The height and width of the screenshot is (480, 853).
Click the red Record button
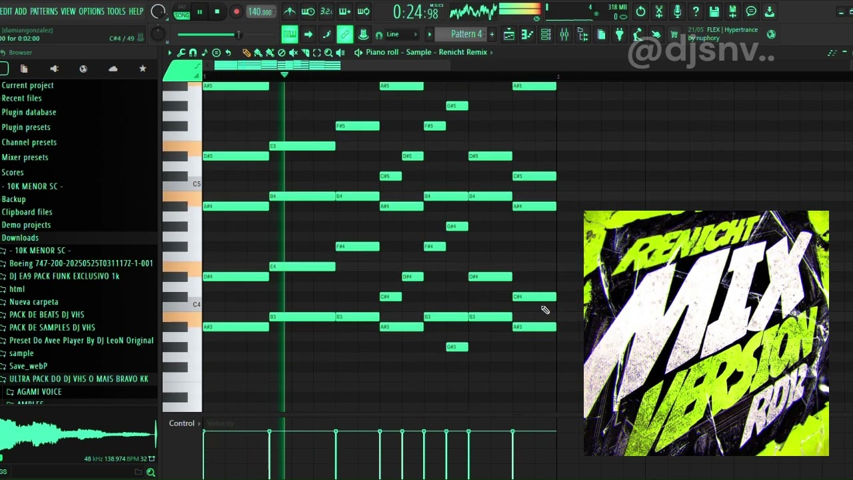[x=236, y=11]
